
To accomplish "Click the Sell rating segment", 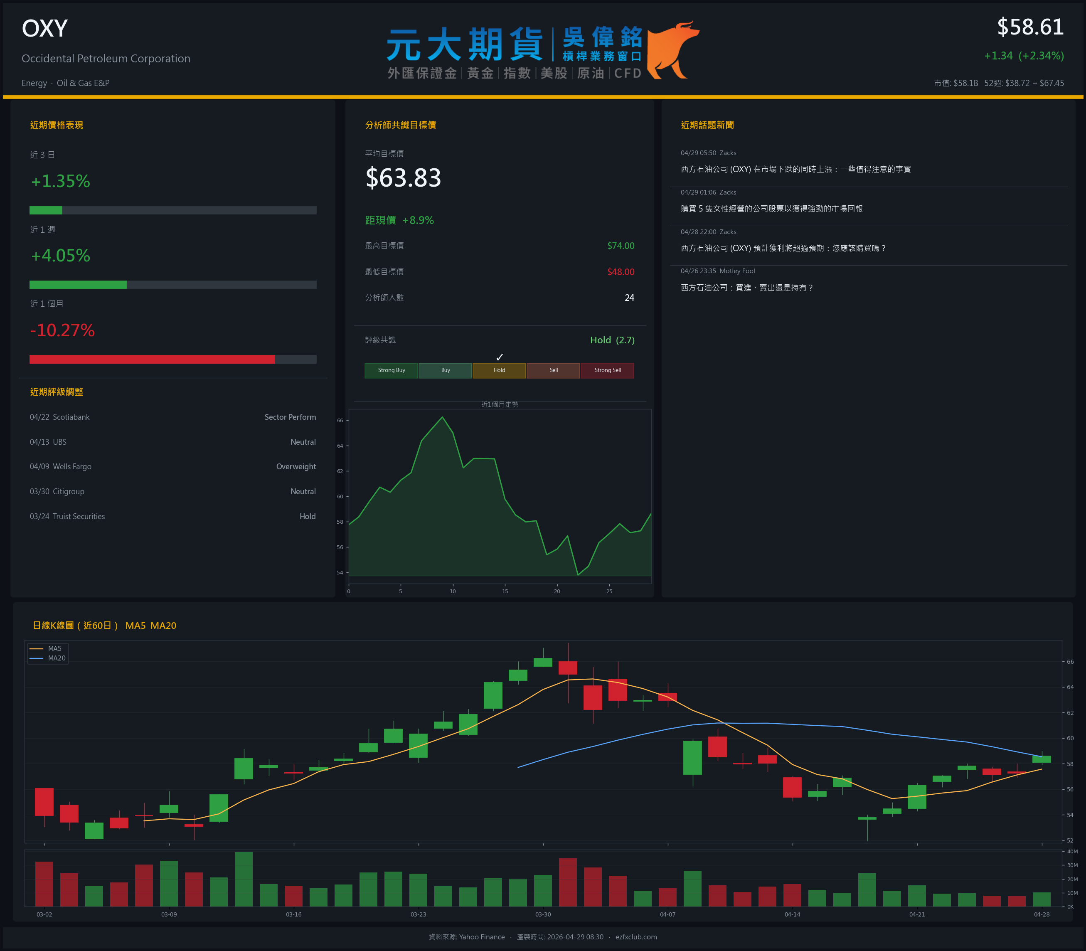I will 553,370.
